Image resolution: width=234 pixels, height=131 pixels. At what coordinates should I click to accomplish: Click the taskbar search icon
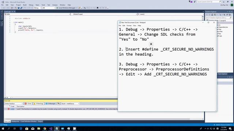click(x=9, y=128)
